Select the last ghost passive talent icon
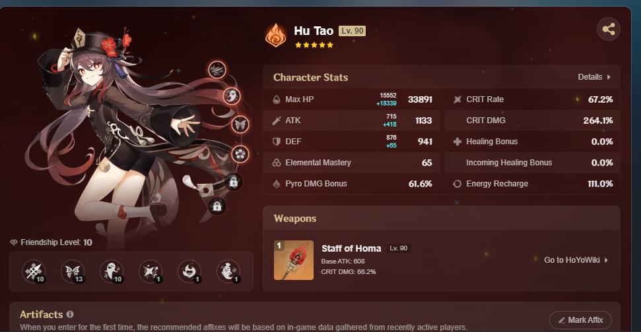Image resolution: width=641 pixels, height=332 pixels. [228, 271]
